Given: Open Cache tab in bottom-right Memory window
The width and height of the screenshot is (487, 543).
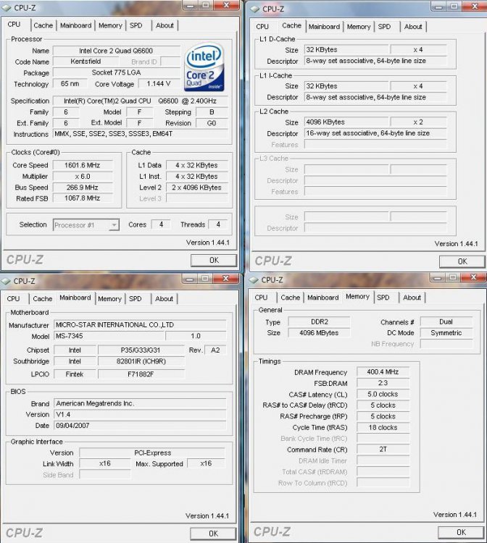Looking at the screenshot, I should click(x=290, y=298).
